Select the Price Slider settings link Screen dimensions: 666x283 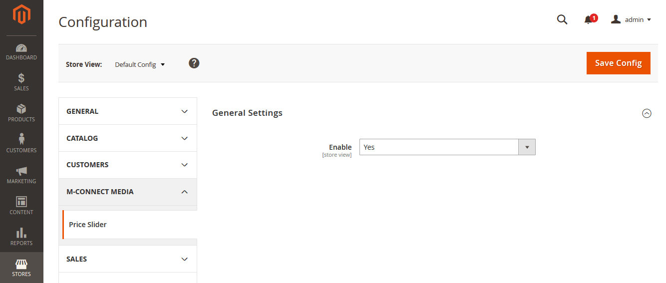88,225
